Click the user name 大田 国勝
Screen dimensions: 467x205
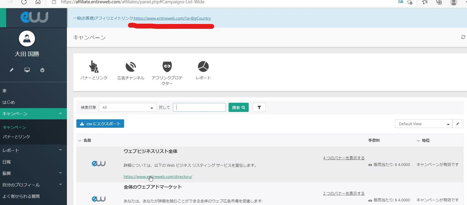click(x=27, y=54)
